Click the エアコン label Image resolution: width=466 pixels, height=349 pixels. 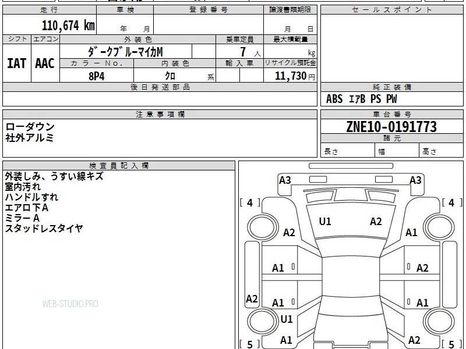(x=45, y=39)
